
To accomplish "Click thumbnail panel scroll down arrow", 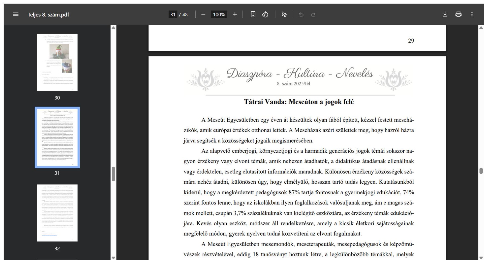I will [x=113, y=257].
